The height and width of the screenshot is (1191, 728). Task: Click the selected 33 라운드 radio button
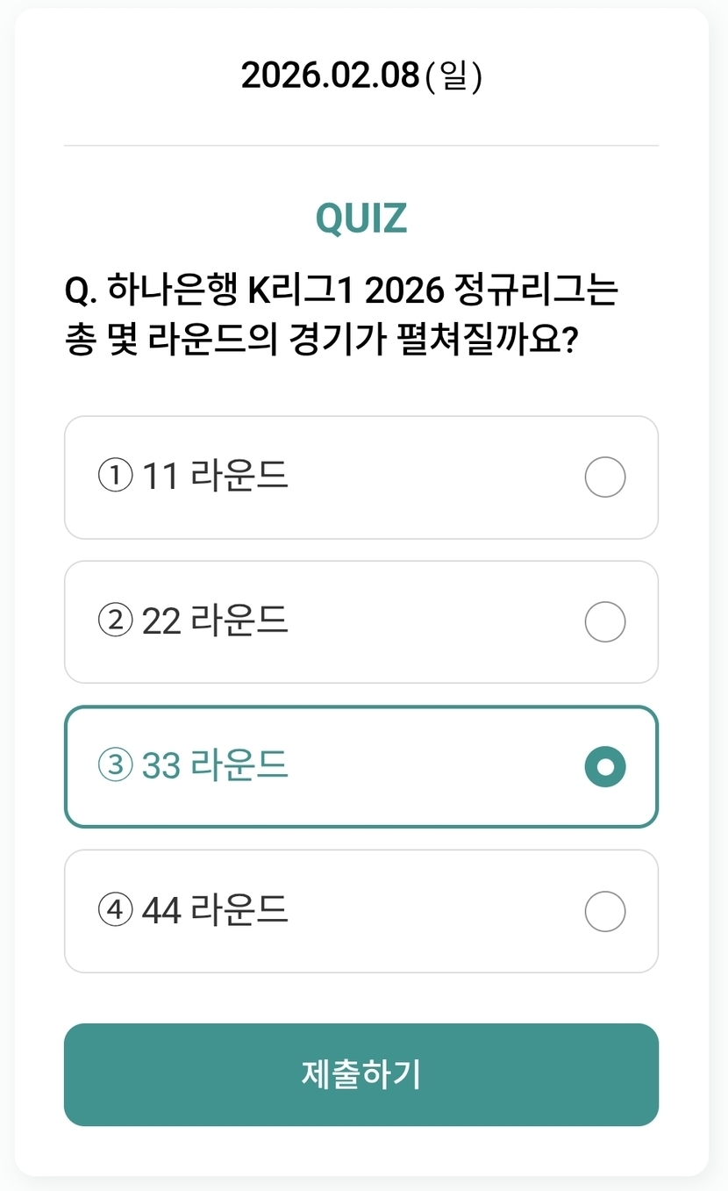[x=604, y=767]
